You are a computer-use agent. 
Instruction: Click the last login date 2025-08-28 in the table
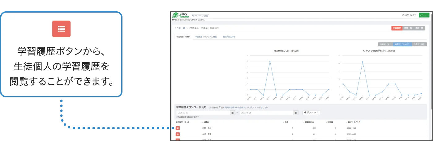(352, 134)
